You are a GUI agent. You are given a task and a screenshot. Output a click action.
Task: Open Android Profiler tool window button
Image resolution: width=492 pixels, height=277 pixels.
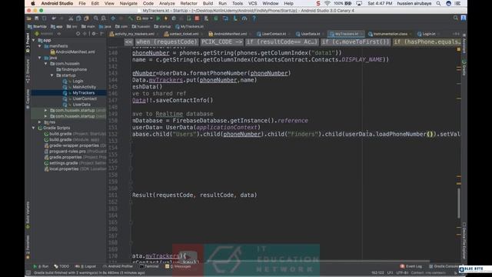[x=118, y=266]
